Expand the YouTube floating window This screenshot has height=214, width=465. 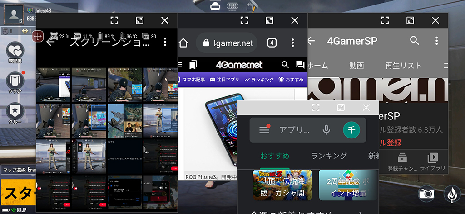click(x=410, y=20)
